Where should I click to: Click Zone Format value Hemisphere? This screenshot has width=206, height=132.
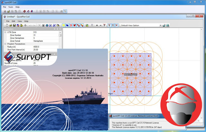[x=38, y=41]
